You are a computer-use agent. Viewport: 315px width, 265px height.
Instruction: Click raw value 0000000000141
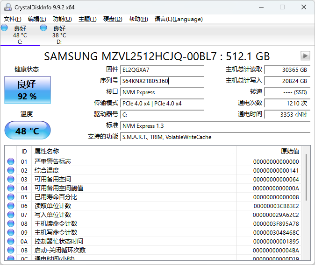(x=276, y=170)
